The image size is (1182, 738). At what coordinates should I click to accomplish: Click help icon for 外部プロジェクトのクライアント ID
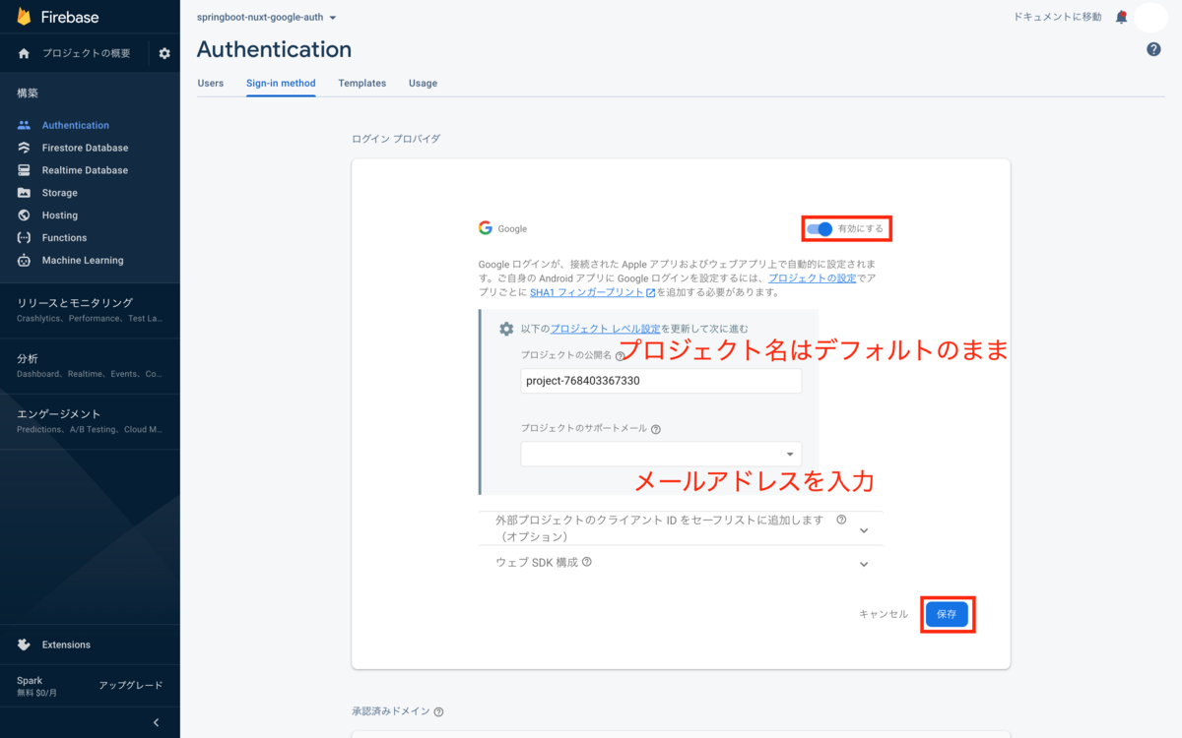pos(841,520)
